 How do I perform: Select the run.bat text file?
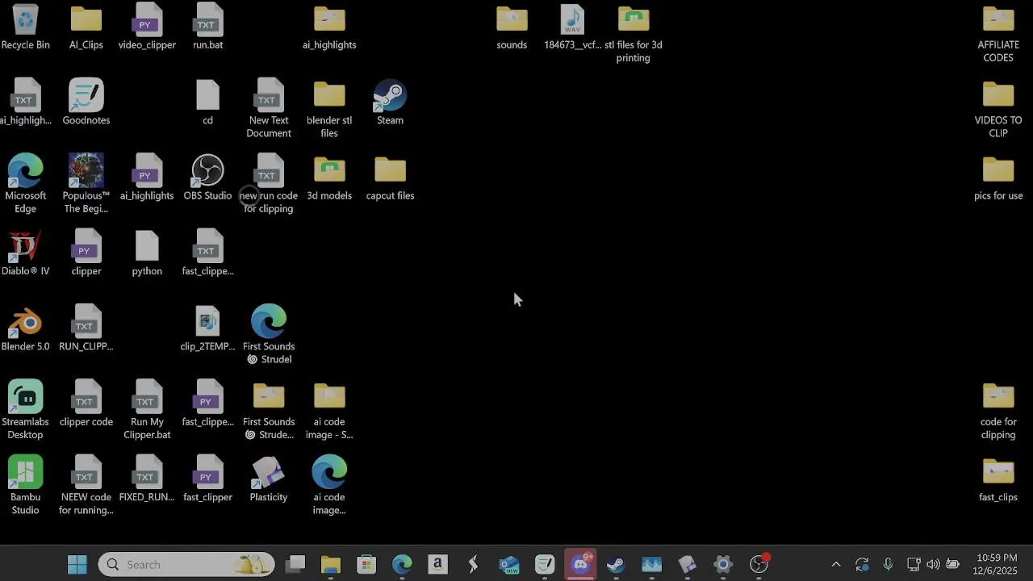coord(207,26)
